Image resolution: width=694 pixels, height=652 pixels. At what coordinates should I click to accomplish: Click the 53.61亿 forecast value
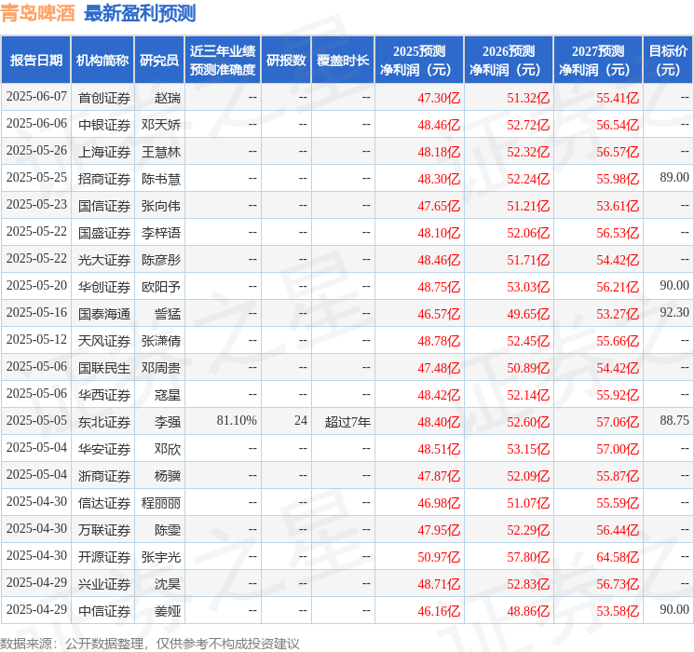point(618,206)
